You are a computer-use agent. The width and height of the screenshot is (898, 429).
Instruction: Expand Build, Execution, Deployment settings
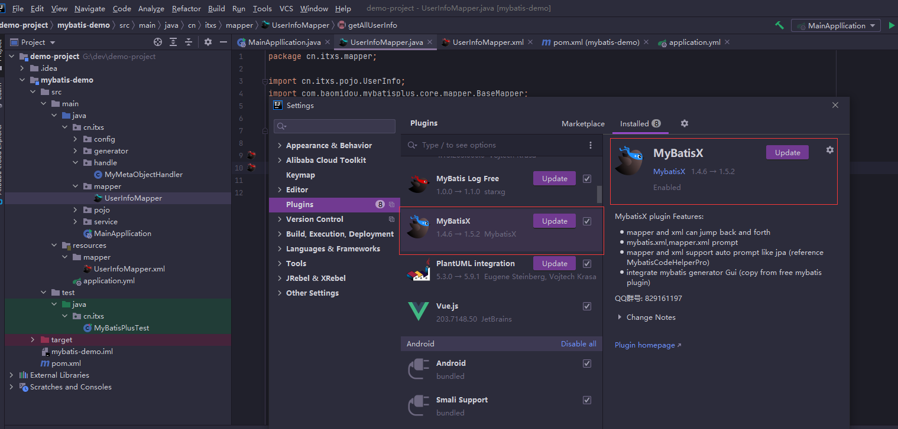click(x=280, y=234)
